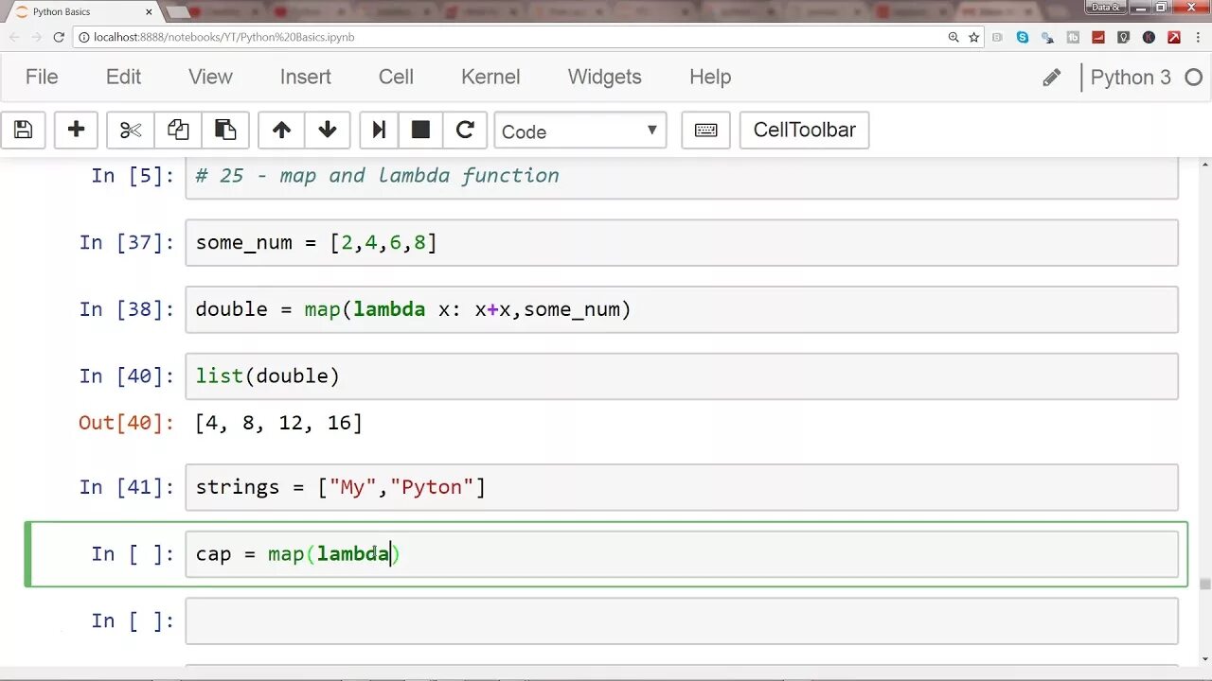The height and width of the screenshot is (681, 1212).
Task: Copy the selected cell
Action: 178,130
